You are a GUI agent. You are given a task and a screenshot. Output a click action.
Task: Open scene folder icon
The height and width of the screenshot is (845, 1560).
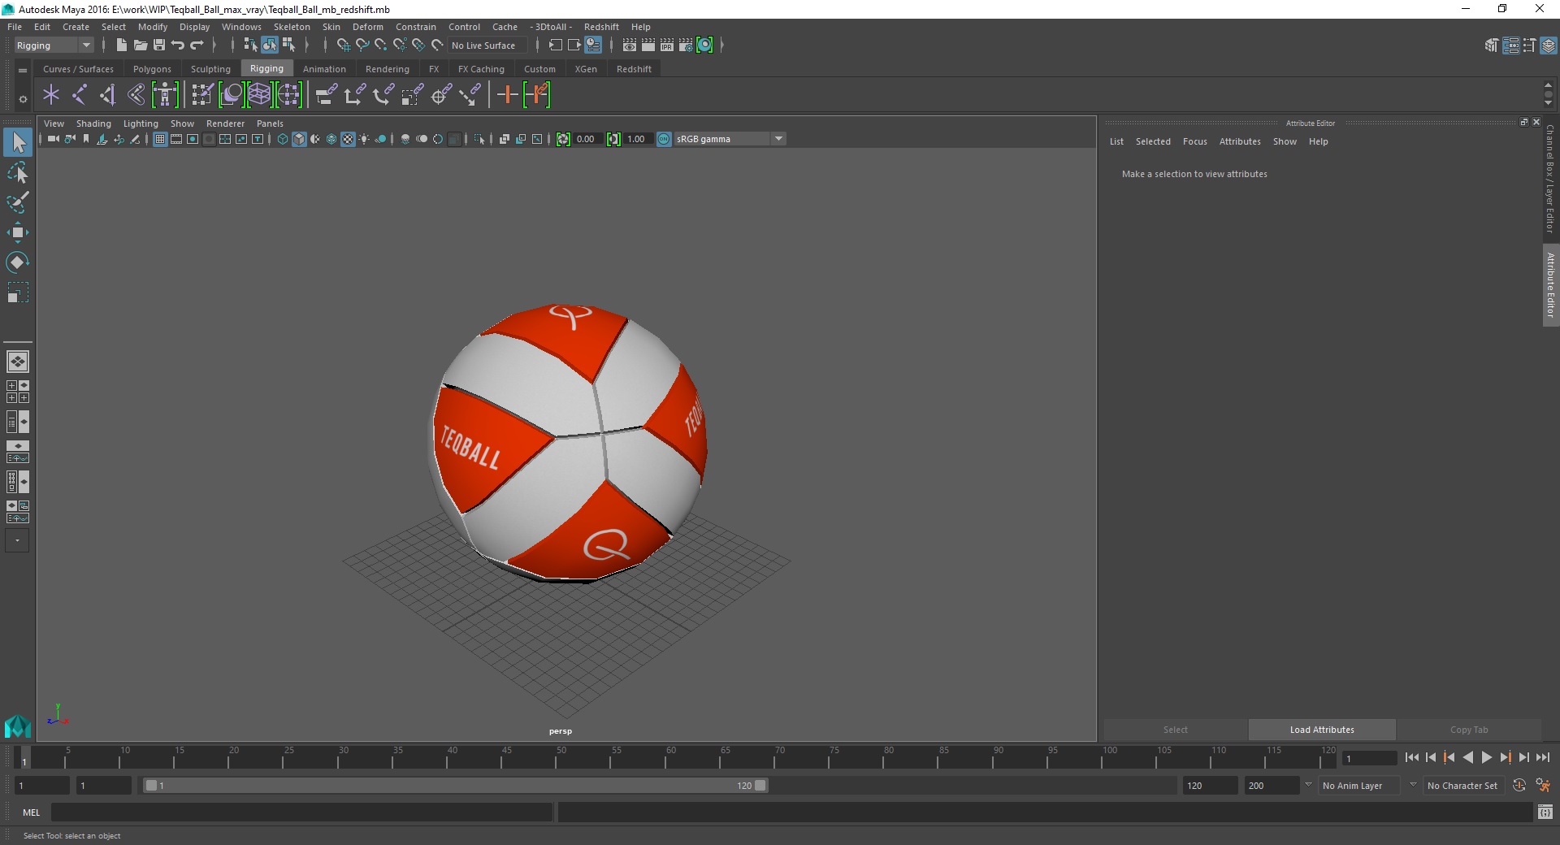[x=140, y=45]
